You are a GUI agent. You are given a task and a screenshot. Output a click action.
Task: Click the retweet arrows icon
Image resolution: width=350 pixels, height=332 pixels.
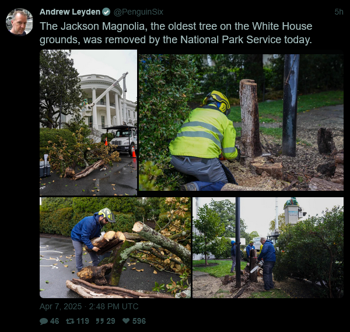click(x=70, y=321)
